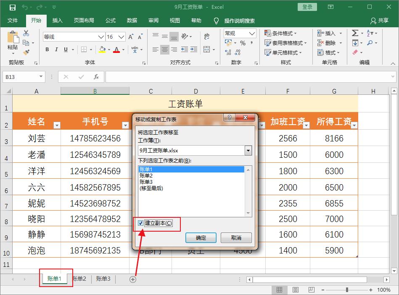The image size is (399, 295).
Task: Open the 条件格式 (Conditional Formatting) menu
Action: 279,33
